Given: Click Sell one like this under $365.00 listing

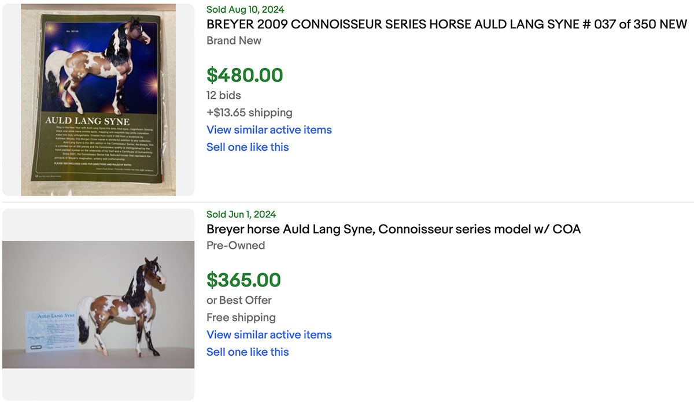Looking at the screenshot, I should (248, 352).
